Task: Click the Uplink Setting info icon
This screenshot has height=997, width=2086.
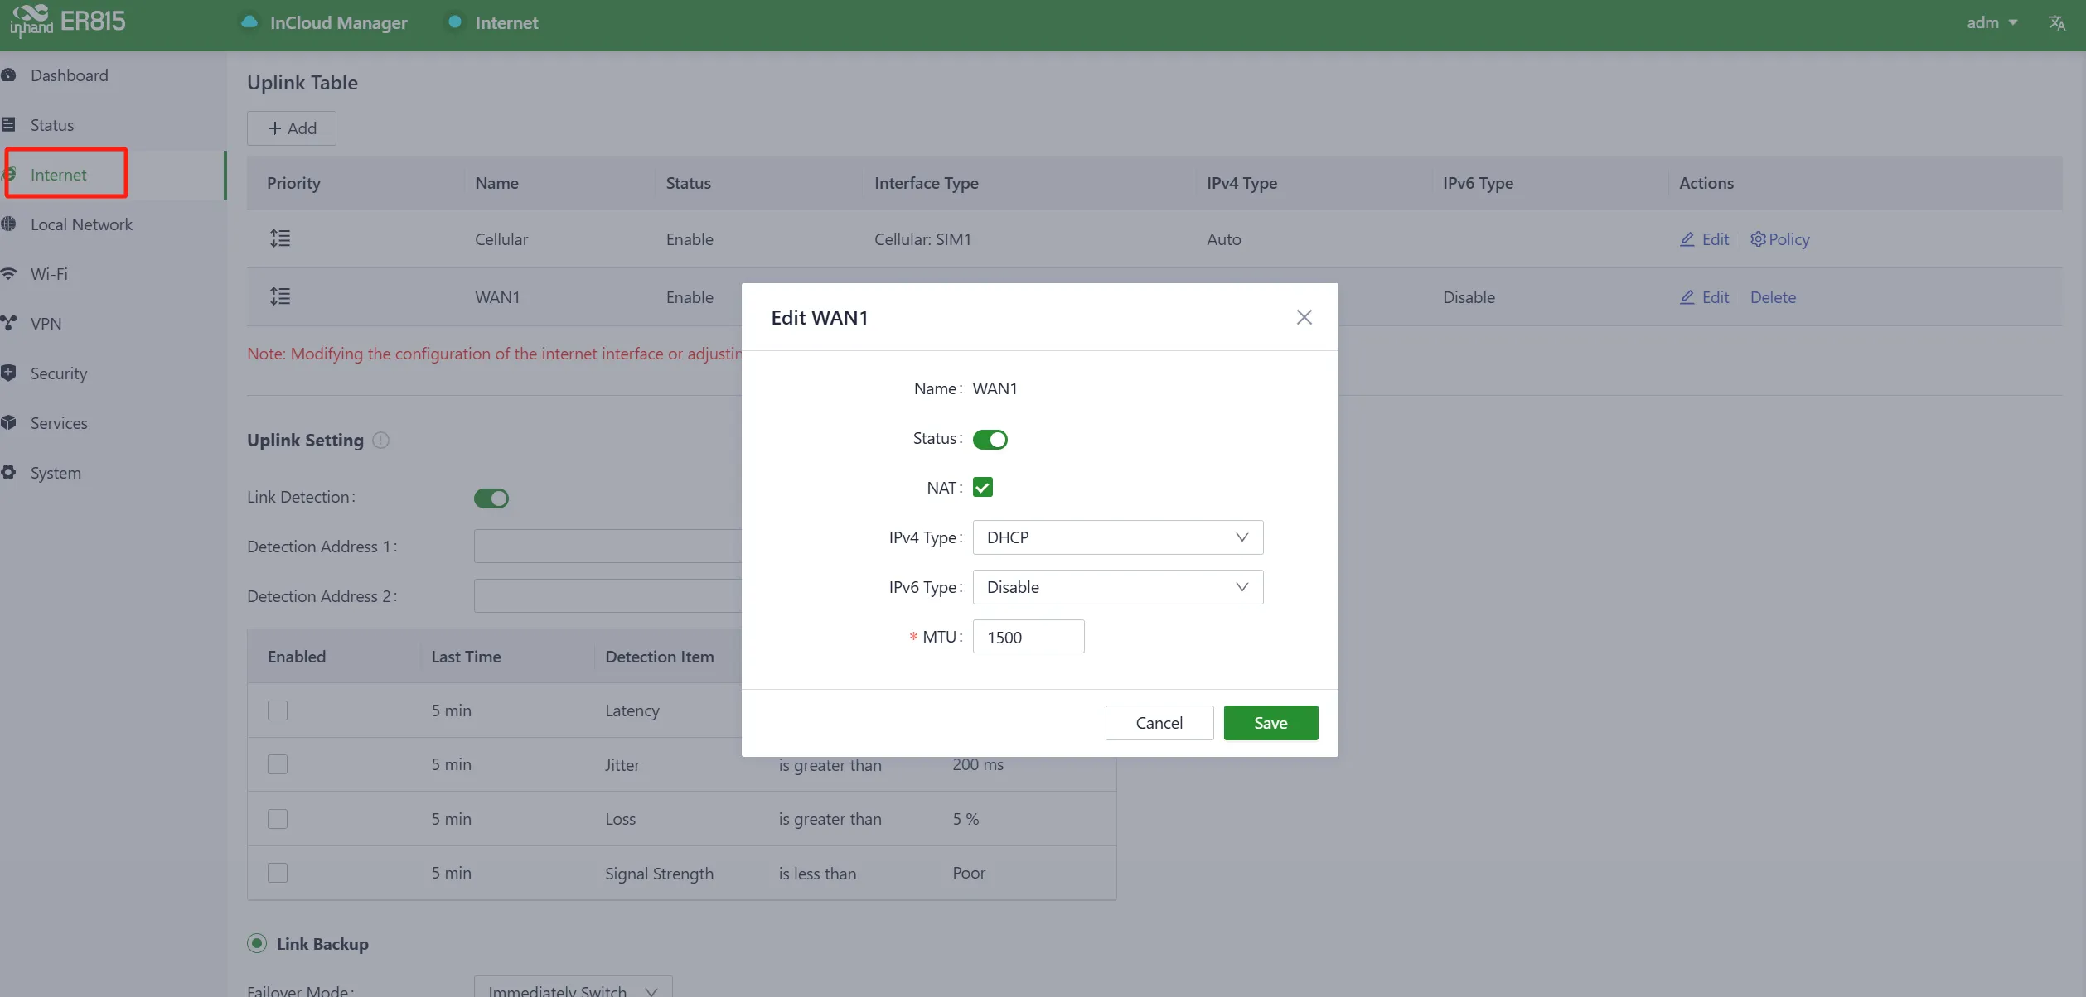Action: (x=380, y=441)
